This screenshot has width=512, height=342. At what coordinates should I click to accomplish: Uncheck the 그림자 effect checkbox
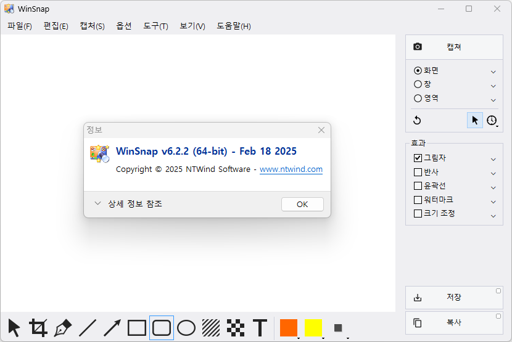418,158
